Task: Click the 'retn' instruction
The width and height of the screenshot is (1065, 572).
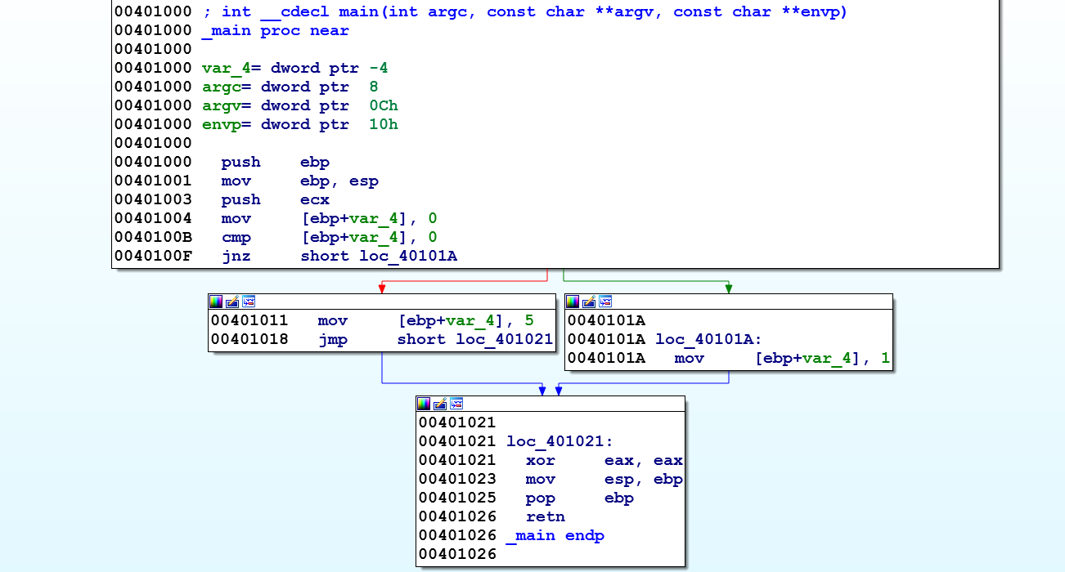Action: point(546,517)
